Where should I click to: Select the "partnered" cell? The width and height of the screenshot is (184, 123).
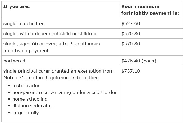click(x=14, y=61)
